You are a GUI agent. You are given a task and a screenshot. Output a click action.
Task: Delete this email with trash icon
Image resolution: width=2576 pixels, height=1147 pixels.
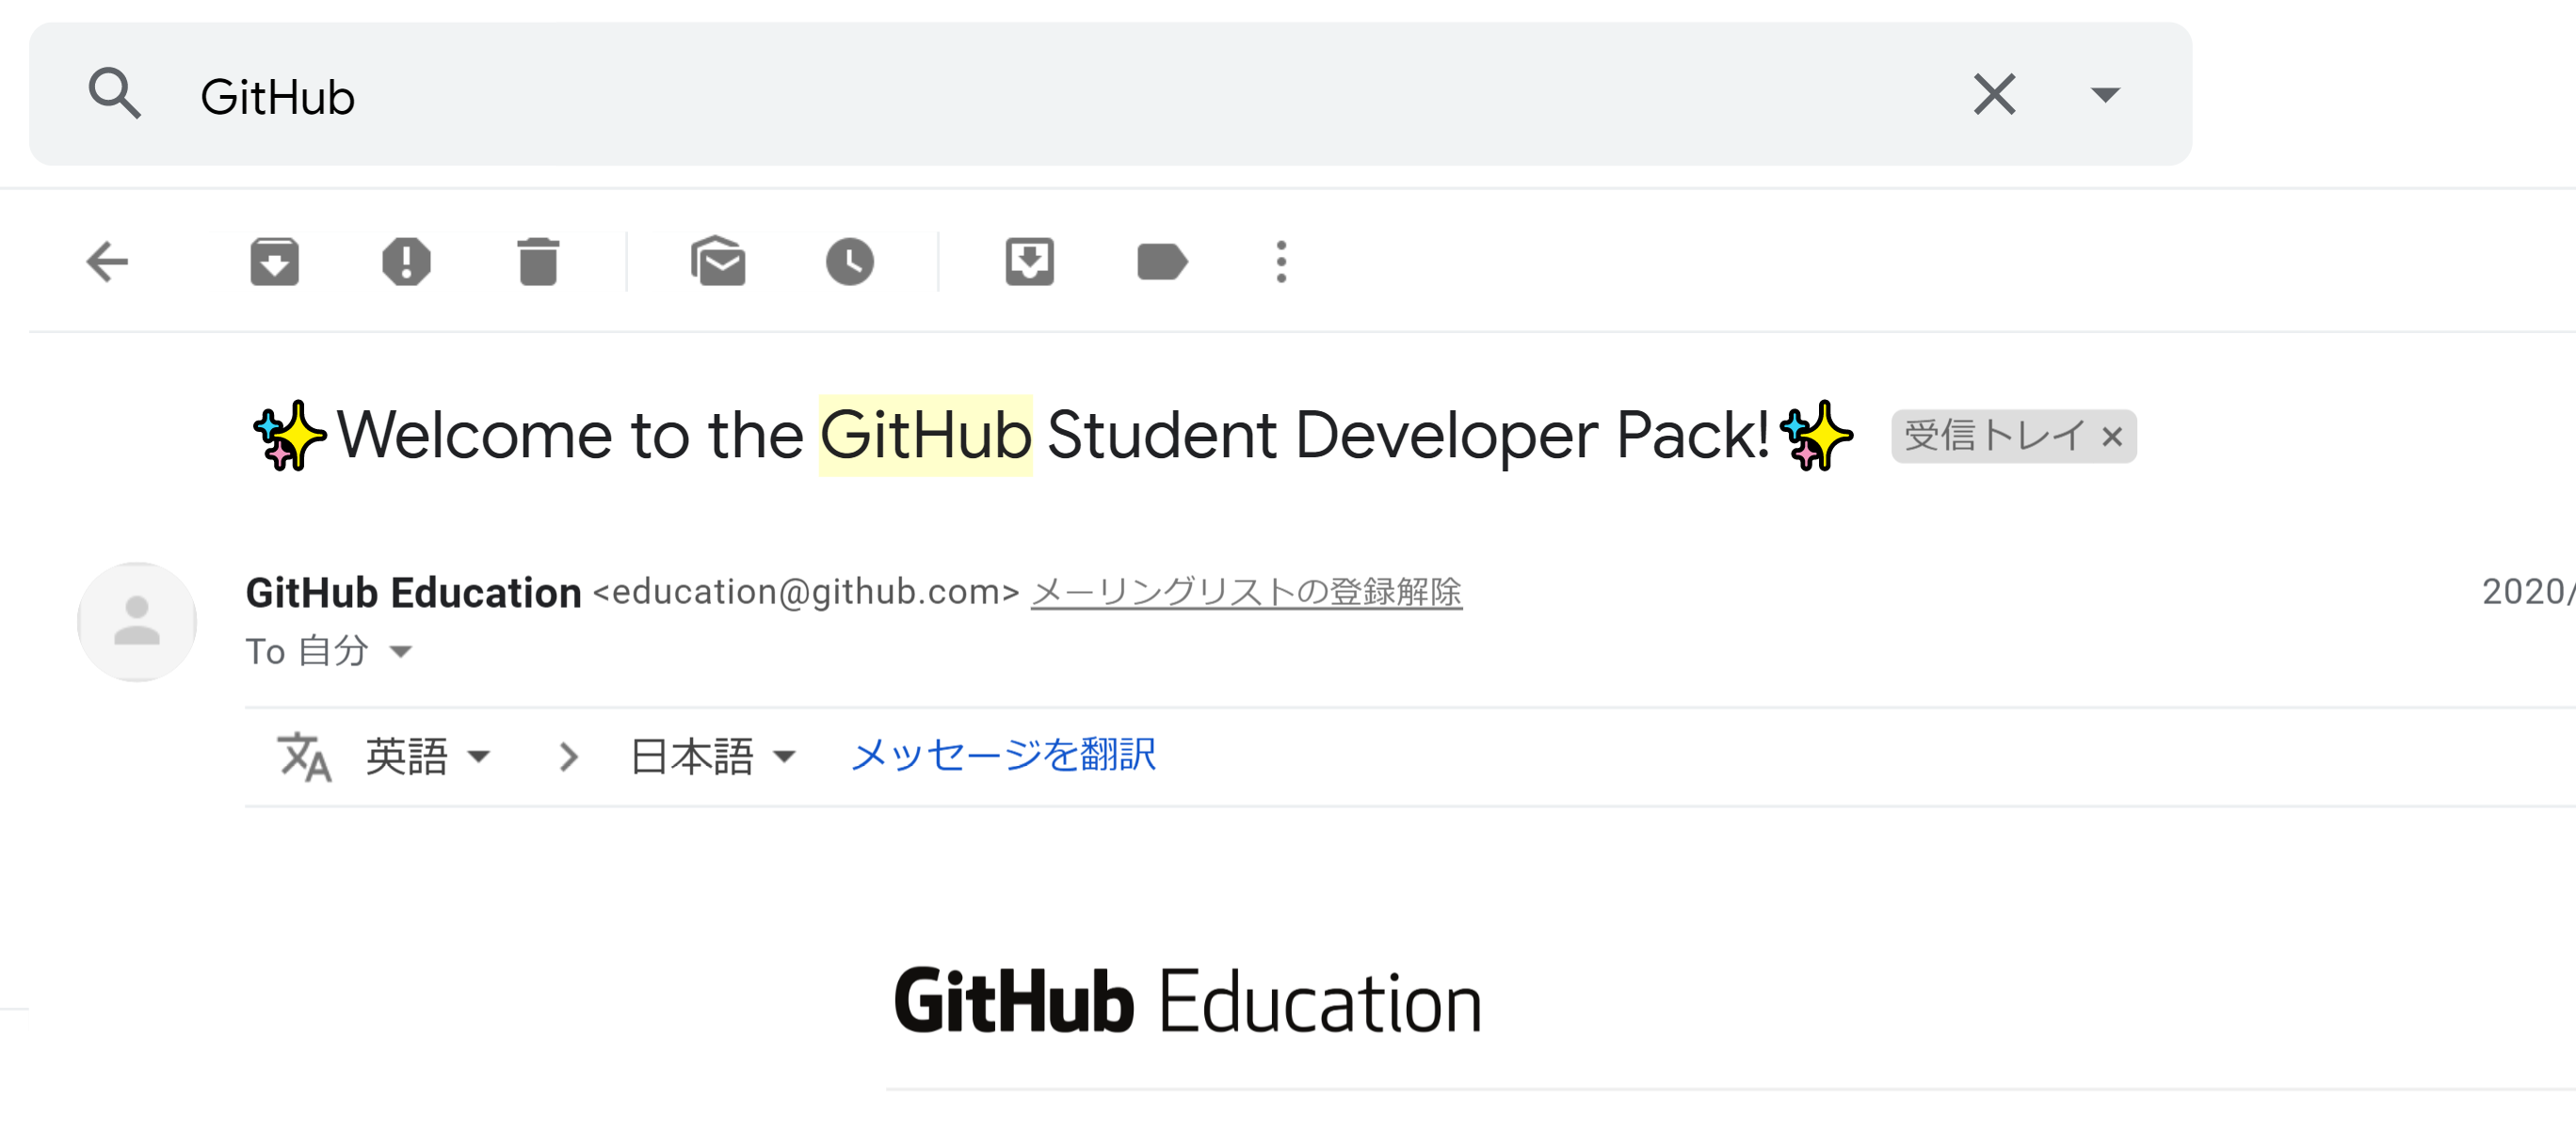pyautogui.click(x=538, y=263)
